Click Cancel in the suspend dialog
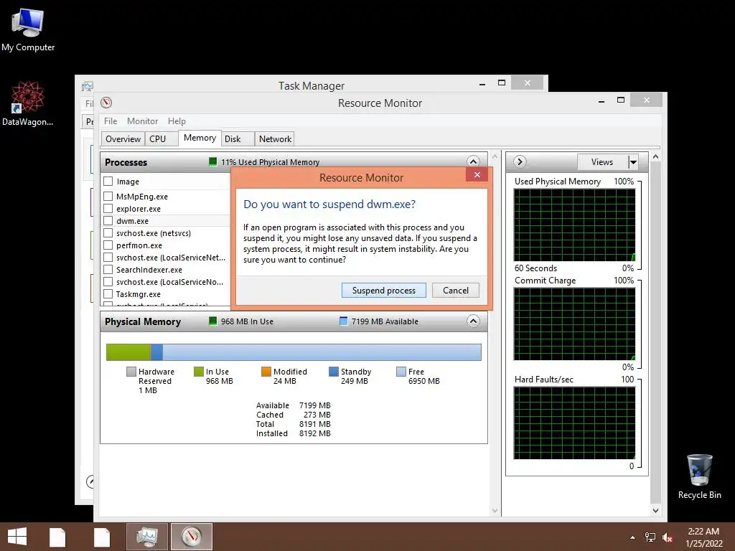This screenshot has width=735, height=551. click(456, 291)
